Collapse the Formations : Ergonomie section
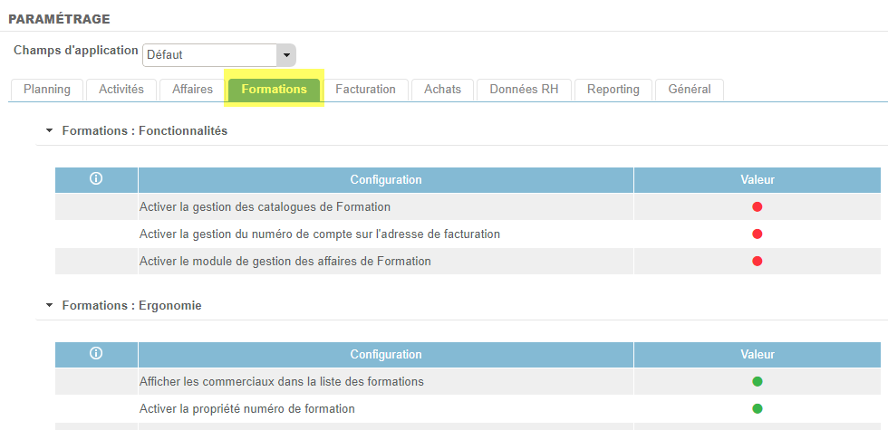 pyautogui.click(x=50, y=306)
